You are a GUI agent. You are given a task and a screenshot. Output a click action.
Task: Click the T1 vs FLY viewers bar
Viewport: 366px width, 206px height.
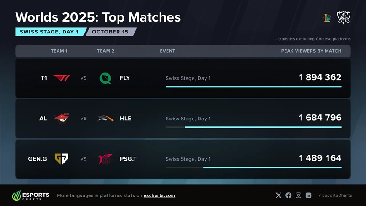tap(253, 87)
